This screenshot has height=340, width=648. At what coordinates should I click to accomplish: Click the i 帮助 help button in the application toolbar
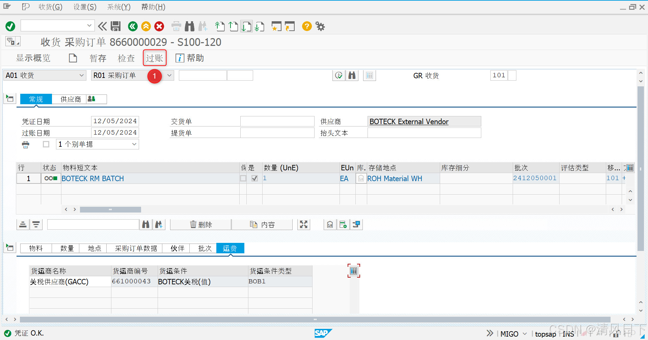point(190,58)
